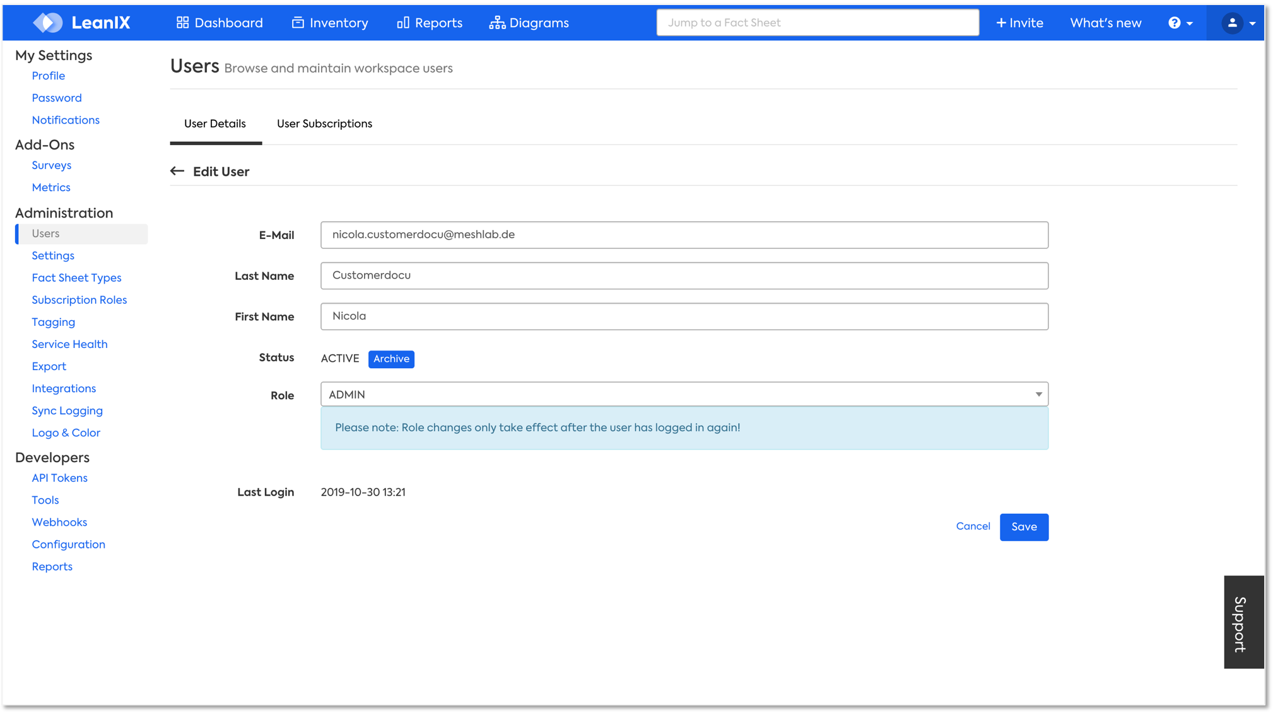Open Subscription Roles in the sidebar
Screen dimensions: 1273x713
tap(79, 300)
